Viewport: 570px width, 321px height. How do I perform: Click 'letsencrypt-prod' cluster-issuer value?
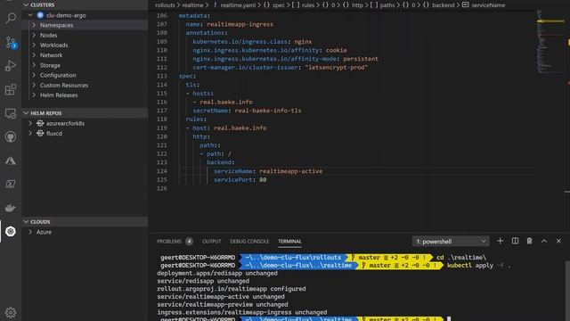pos(337,68)
